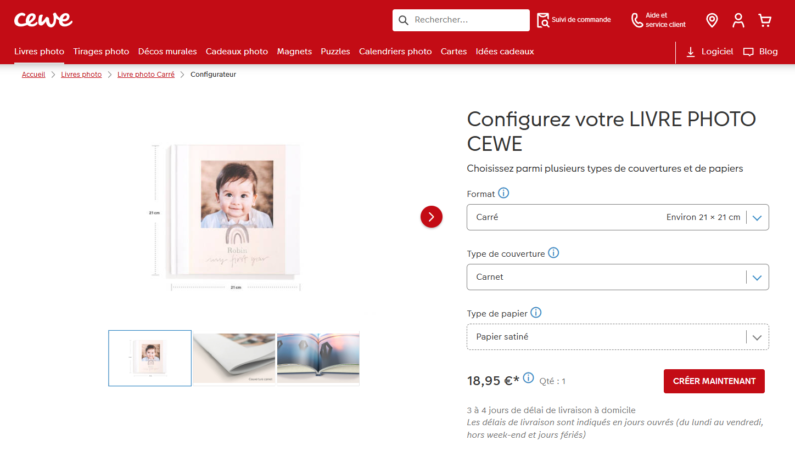Open Cadeaux photo menu
This screenshot has width=795, height=463.
[x=237, y=52]
